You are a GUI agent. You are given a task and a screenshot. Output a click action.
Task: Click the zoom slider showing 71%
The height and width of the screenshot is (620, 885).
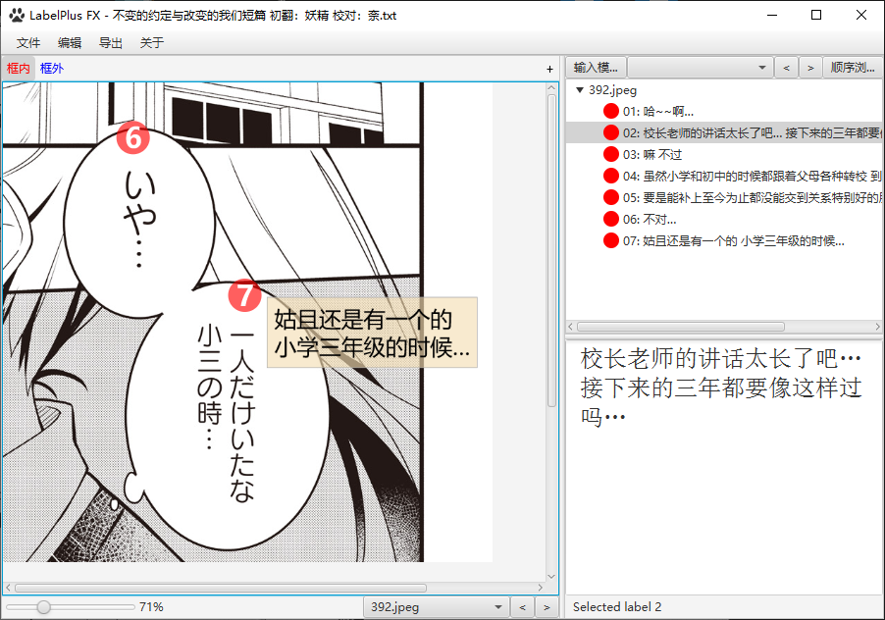[42, 606]
